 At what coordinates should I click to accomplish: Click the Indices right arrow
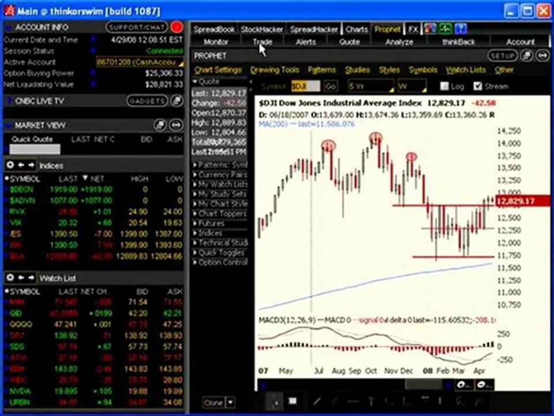click(x=31, y=165)
